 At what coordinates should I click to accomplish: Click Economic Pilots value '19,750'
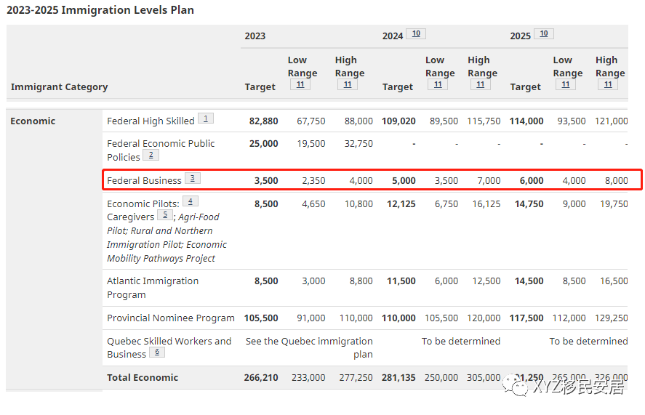click(614, 204)
